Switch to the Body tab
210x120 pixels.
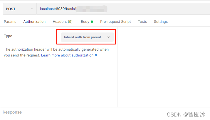[87, 22]
